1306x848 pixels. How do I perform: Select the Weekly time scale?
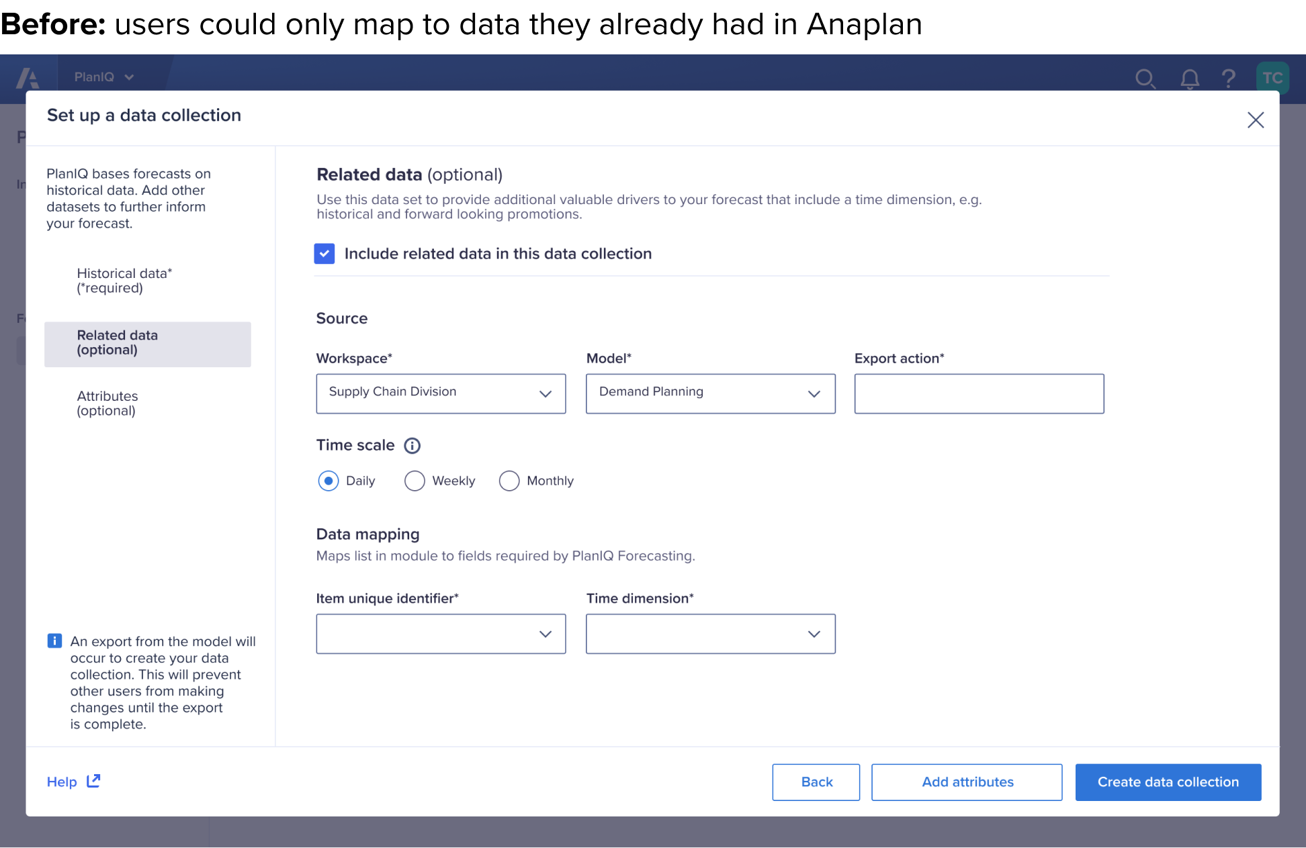point(415,481)
